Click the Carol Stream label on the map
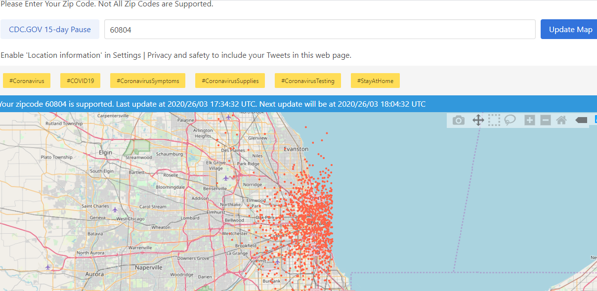 [x=153, y=207]
